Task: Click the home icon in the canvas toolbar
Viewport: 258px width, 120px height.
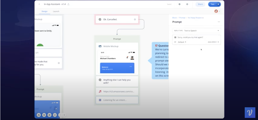Action: click(39, 115)
